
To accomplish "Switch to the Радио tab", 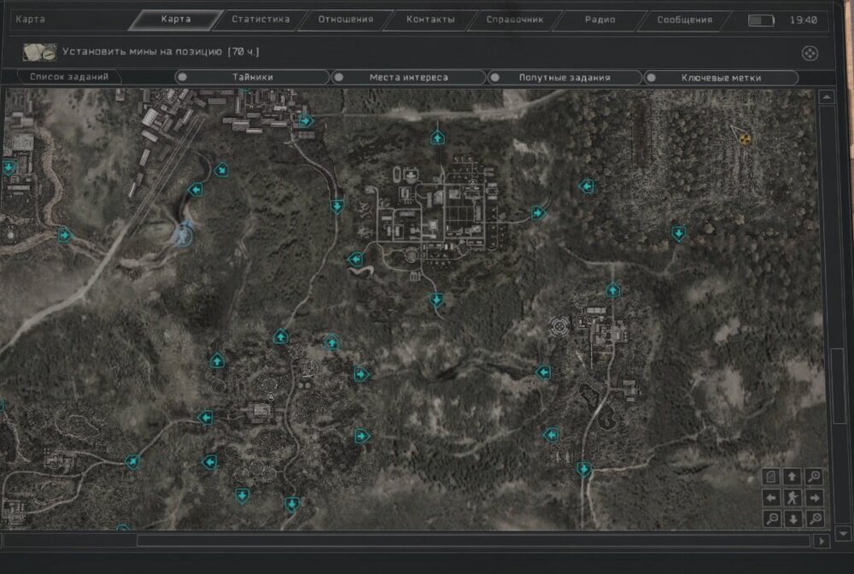I will pyautogui.click(x=600, y=20).
